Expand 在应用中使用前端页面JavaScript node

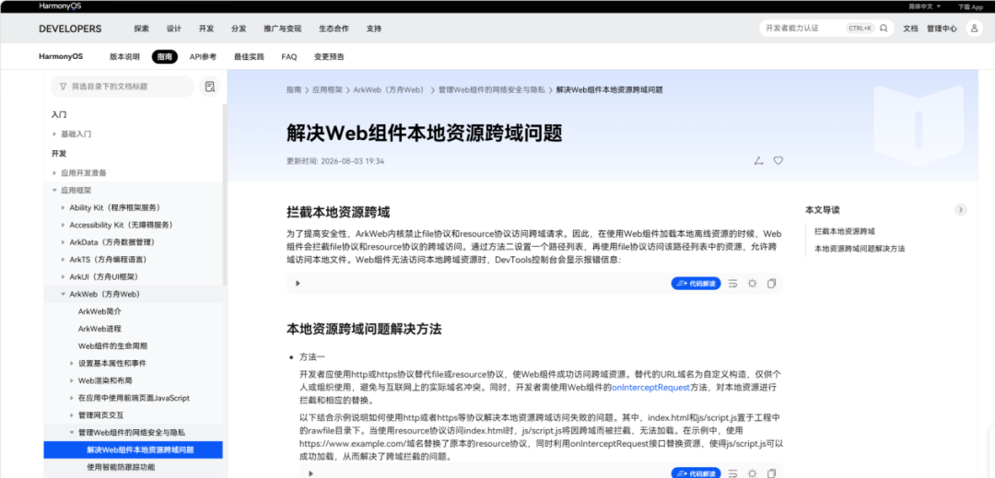click(72, 398)
